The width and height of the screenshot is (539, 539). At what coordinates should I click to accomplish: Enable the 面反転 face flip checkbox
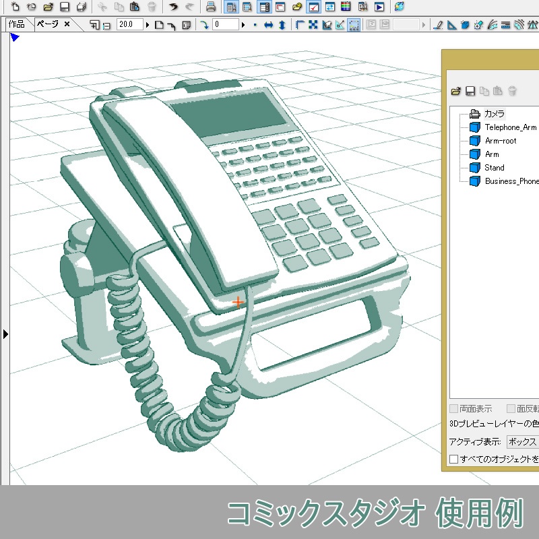tap(509, 408)
